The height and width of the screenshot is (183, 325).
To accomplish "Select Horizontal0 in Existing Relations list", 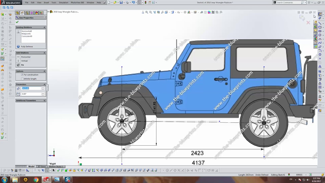I will click(x=27, y=31).
